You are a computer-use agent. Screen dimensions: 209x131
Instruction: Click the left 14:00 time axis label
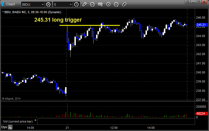(x=30, y=128)
